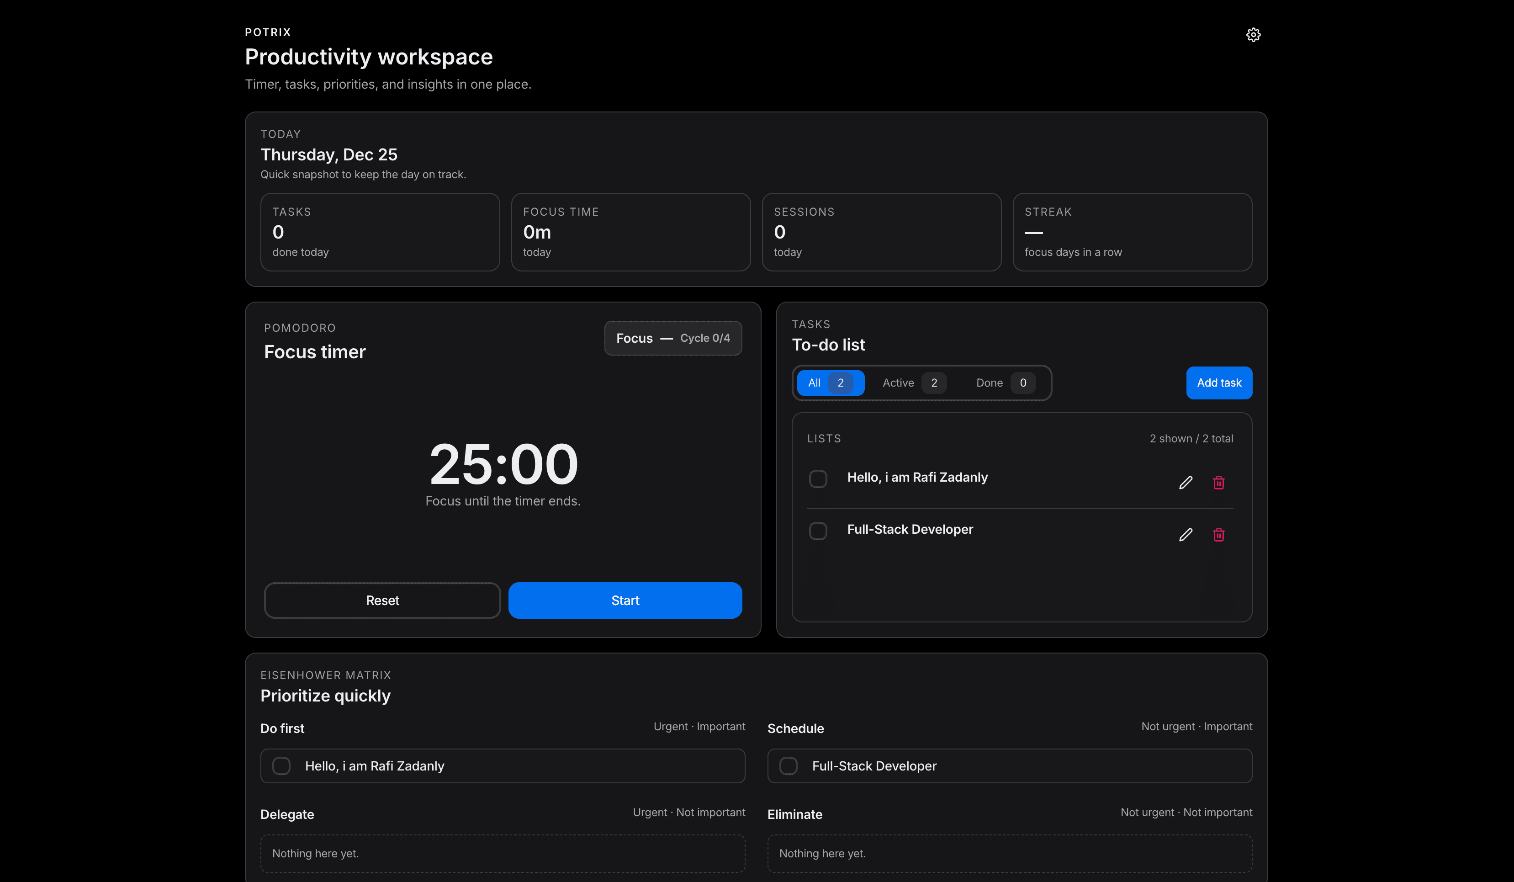Click the Streak stat card
The width and height of the screenshot is (1514, 882).
[x=1132, y=232]
